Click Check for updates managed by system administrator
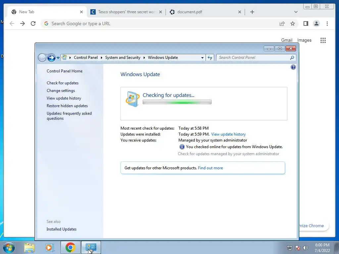This screenshot has height=254, width=339. point(228,154)
